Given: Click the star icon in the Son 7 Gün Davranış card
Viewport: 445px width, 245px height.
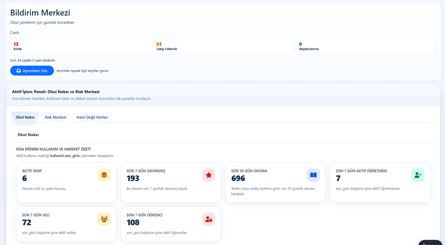Looking at the screenshot, I should click(x=209, y=175).
